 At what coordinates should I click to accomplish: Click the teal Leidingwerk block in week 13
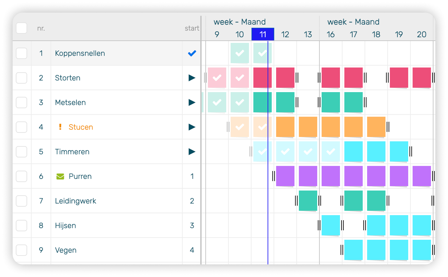pos(308,201)
